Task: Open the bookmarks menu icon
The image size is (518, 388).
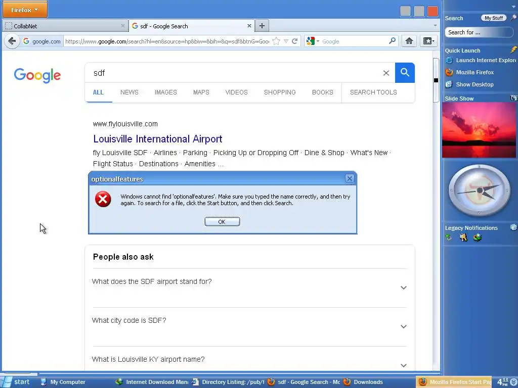Action: (x=429, y=41)
